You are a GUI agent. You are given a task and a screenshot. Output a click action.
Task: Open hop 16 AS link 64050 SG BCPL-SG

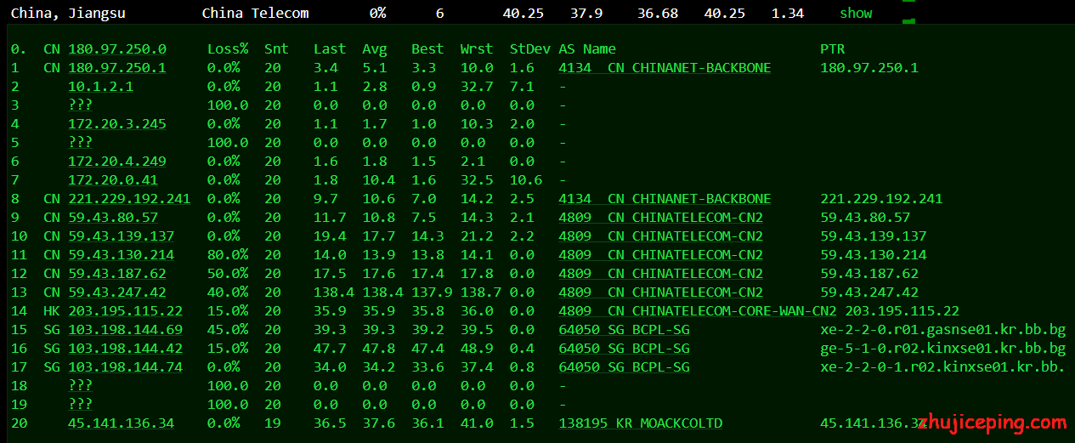coord(624,349)
